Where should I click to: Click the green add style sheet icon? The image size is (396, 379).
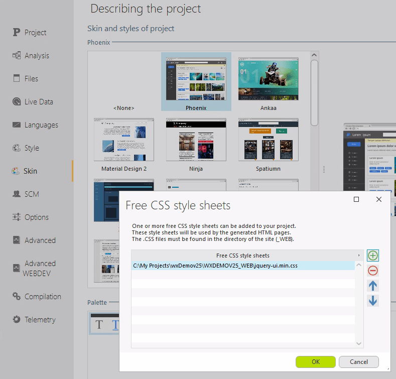tap(373, 256)
